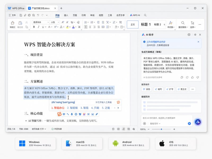Click the Sogou microphone voice input icon
Screen dimensions: 212x159
[72, 114]
